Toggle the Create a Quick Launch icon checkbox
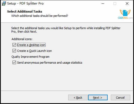 pos(14,51)
